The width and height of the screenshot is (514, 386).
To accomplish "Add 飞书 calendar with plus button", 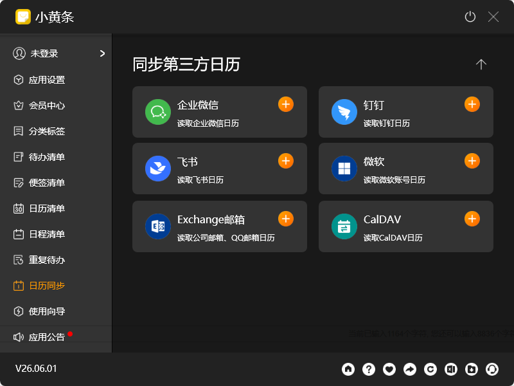I will (286, 161).
